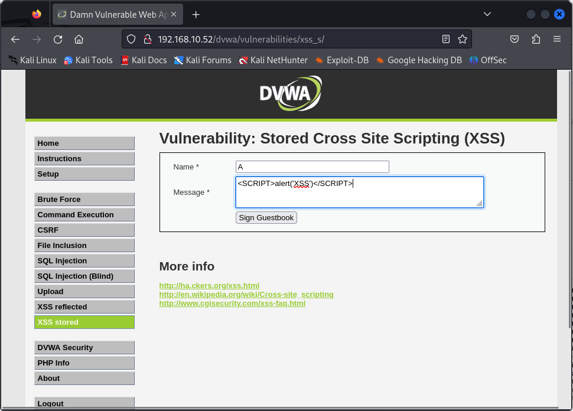Open the SQL Injection page
The width and height of the screenshot is (573, 411).
(x=84, y=261)
